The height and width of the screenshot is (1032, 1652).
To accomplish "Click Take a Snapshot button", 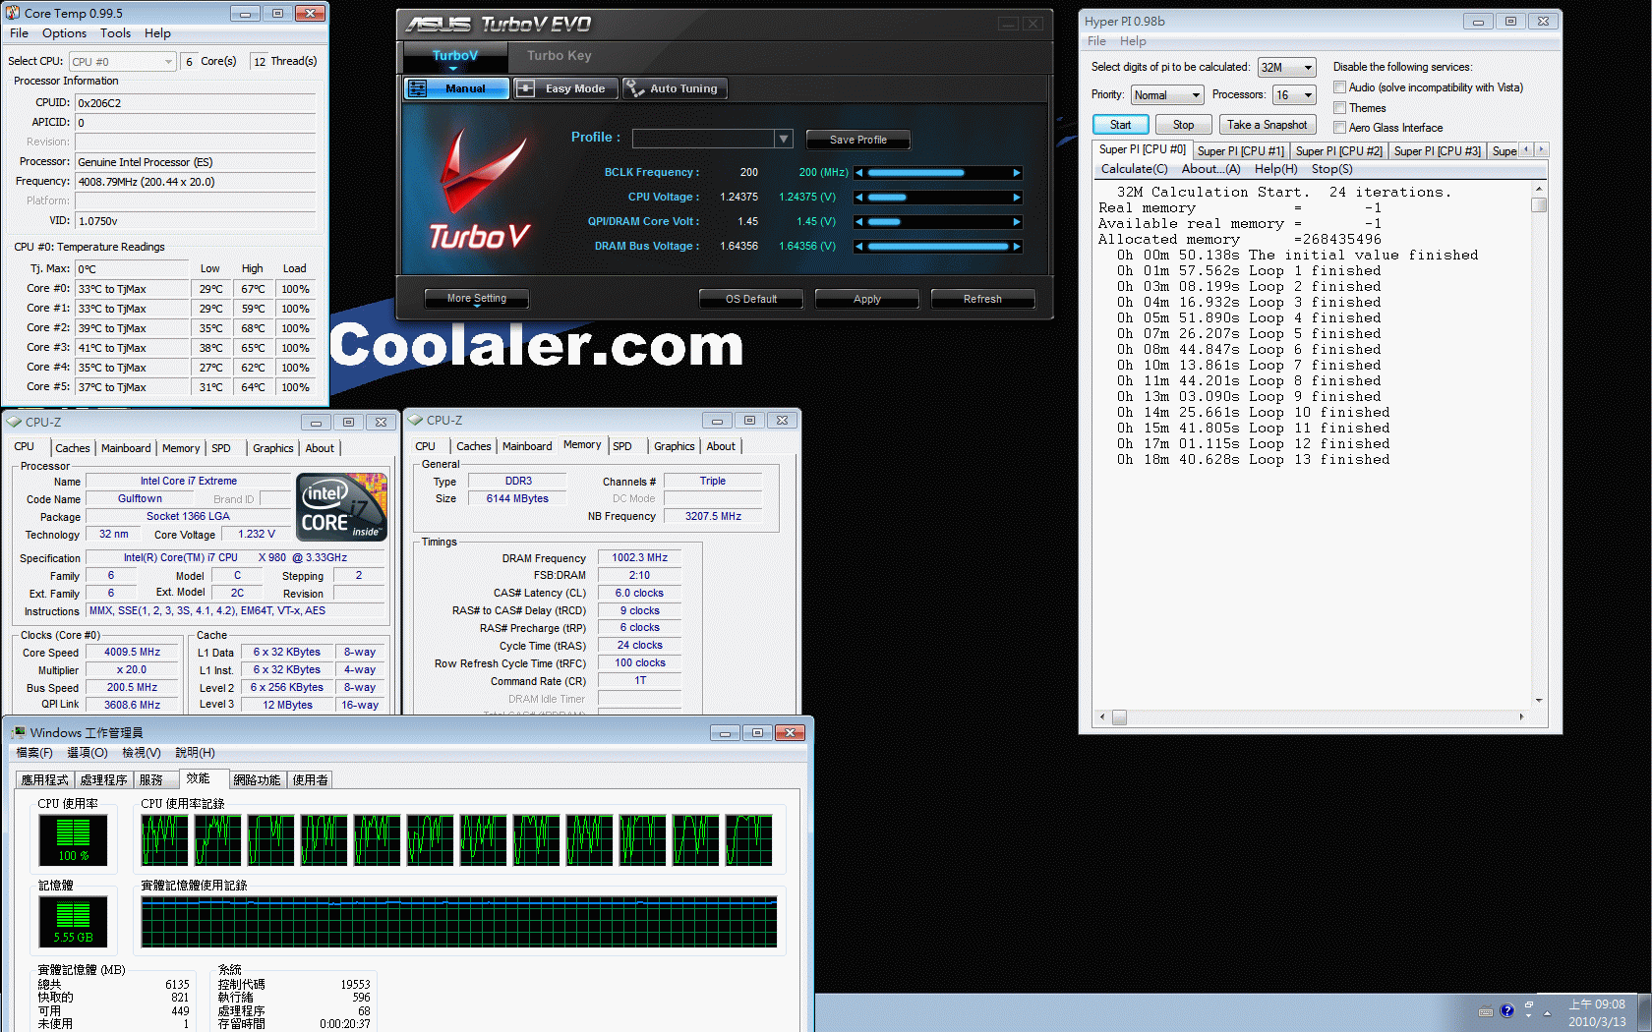I will point(1267,125).
